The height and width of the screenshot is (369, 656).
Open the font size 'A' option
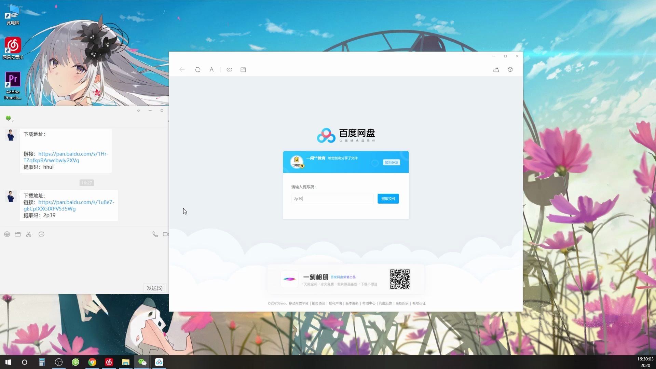click(211, 69)
